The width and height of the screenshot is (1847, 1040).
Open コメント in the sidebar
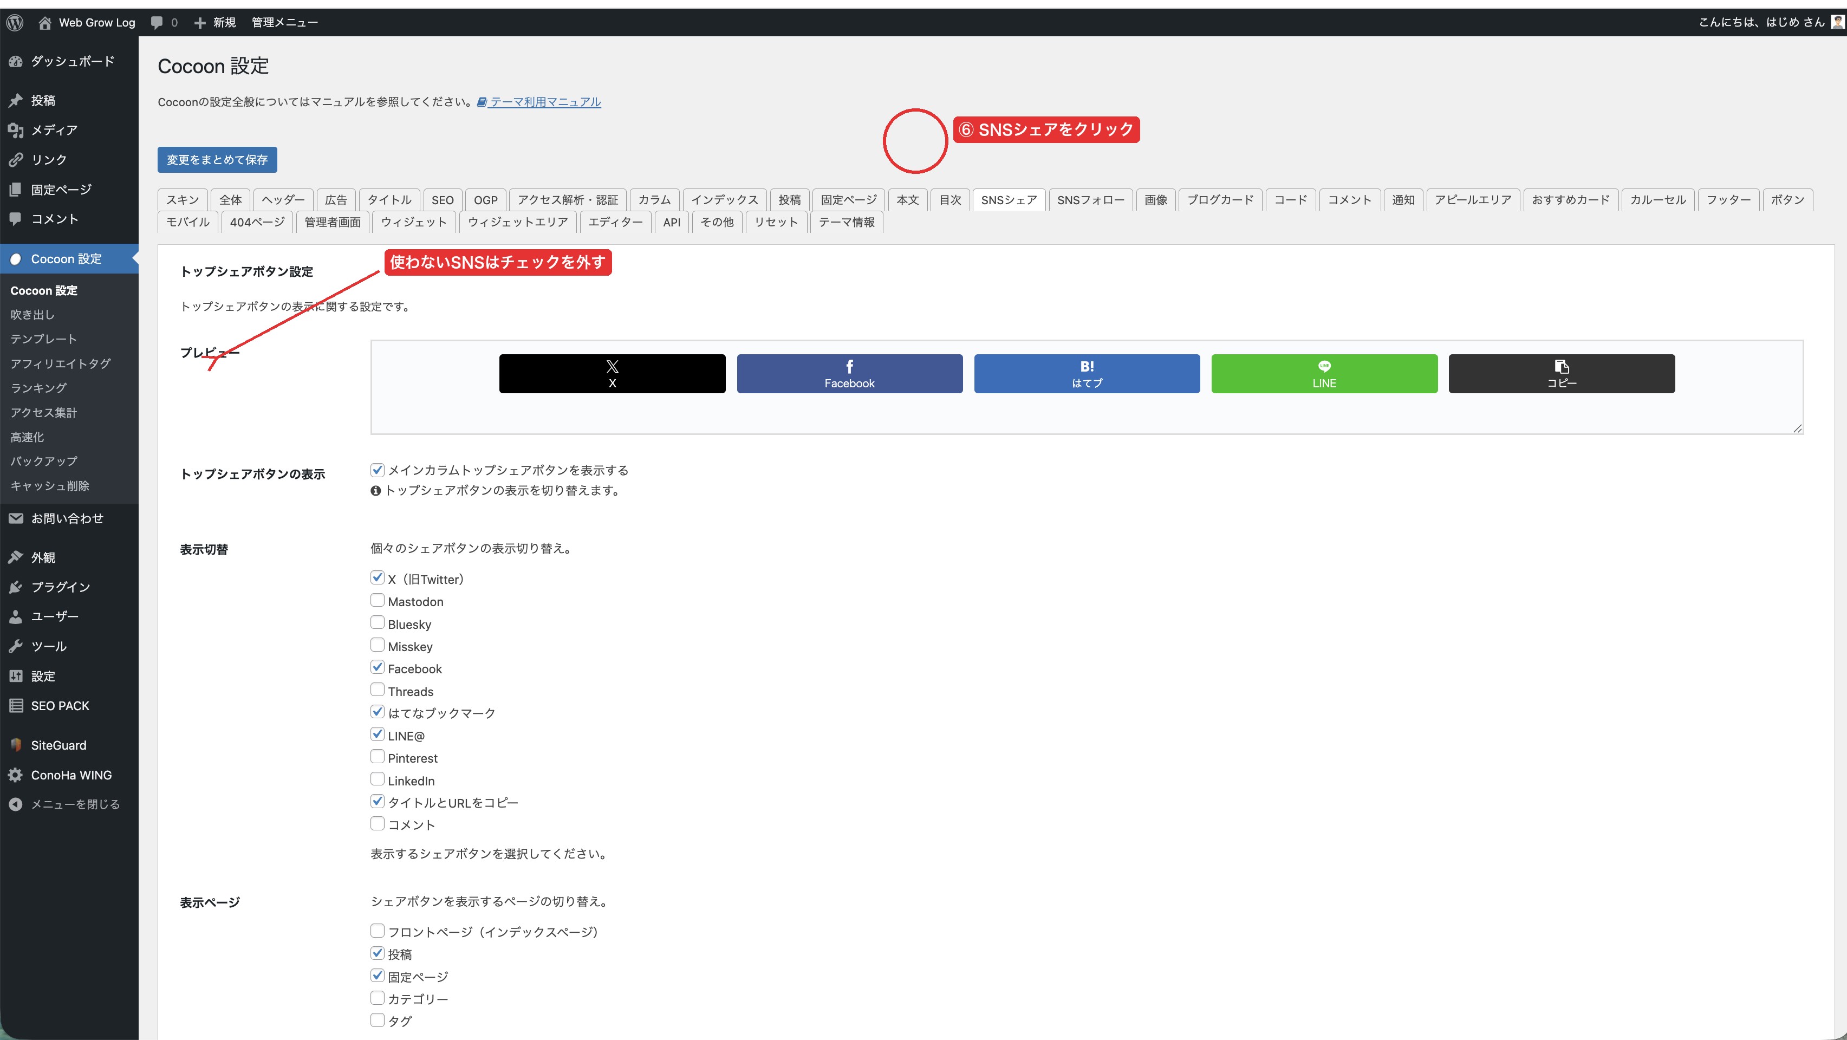(69, 219)
